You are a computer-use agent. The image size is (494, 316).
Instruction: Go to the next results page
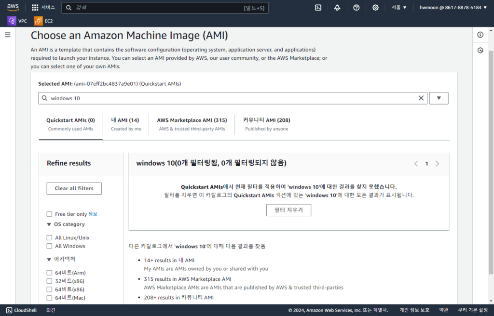[437, 164]
